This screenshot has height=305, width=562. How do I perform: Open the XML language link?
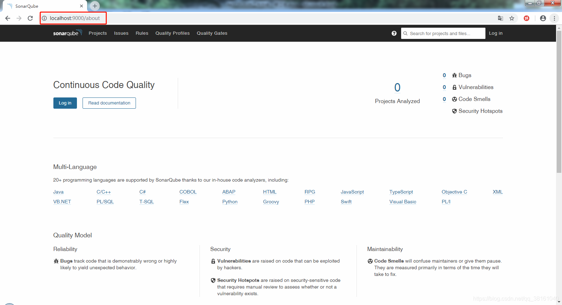[x=498, y=192]
